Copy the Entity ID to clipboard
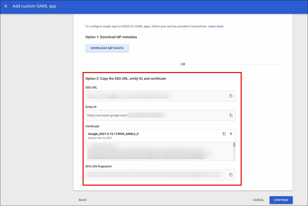The height and width of the screenshot is (206, 308). [x=231, y=115]
